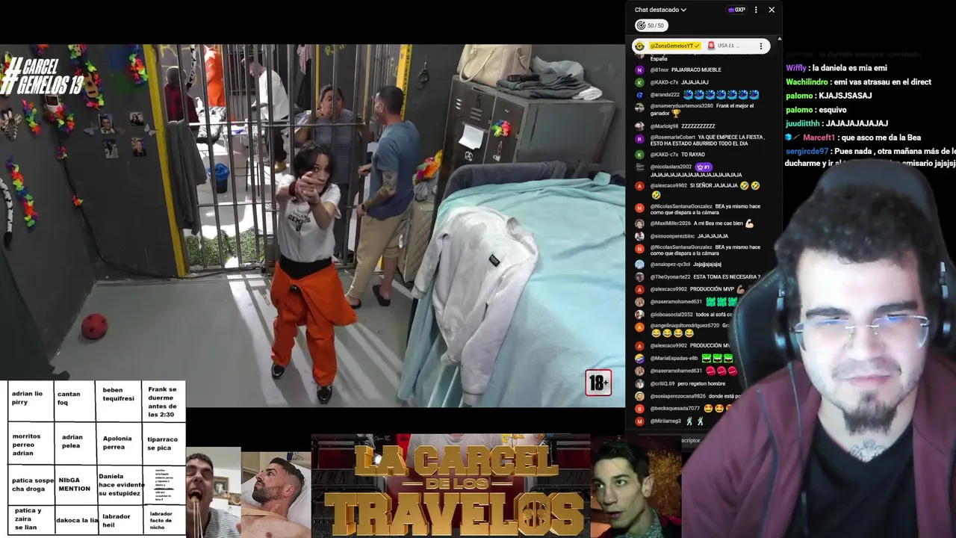This screenshot has height=538, width=956.
Task: Click the thumbnail of shirtless bearded man
Action: pos(276,495)
